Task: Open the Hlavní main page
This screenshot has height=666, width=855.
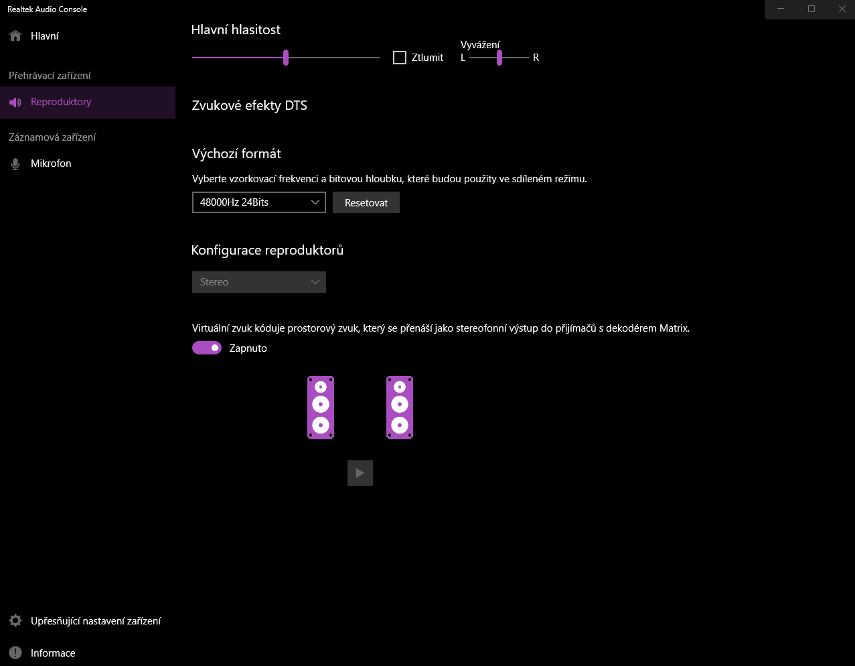Action: coord(45,36)
